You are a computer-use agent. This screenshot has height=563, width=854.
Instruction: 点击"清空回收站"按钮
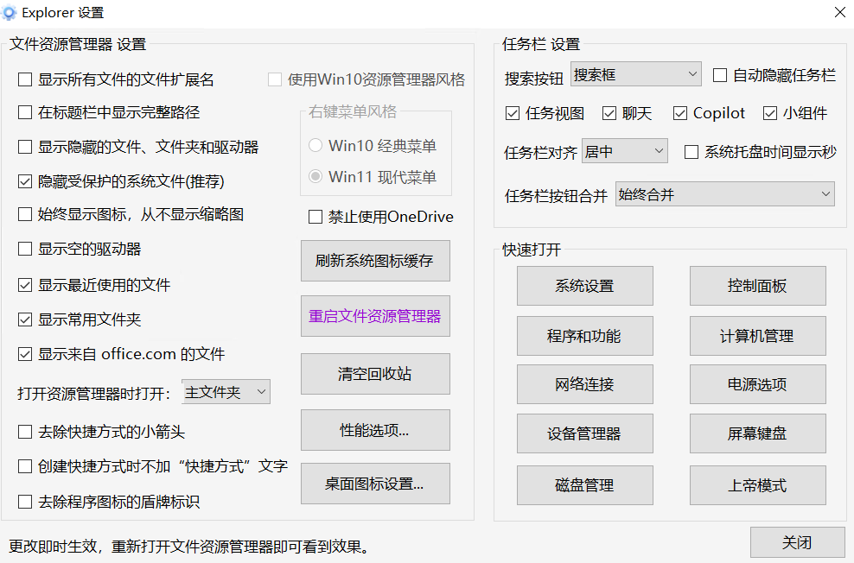(375, 374)
